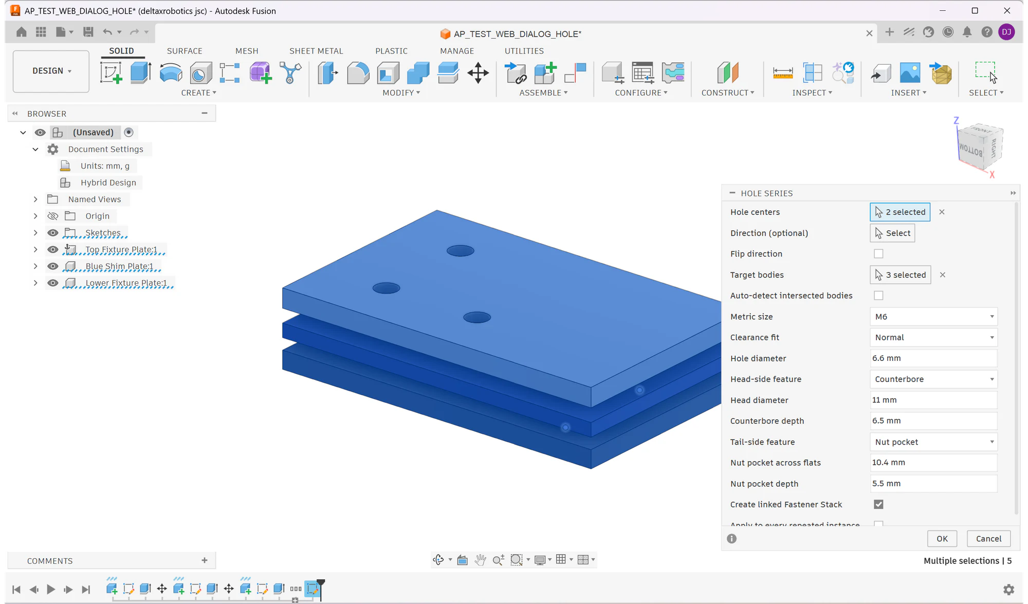Clear the Hole centers selection
The height and width of the screenshot is (604, 1028).
(x=942, y=212)
